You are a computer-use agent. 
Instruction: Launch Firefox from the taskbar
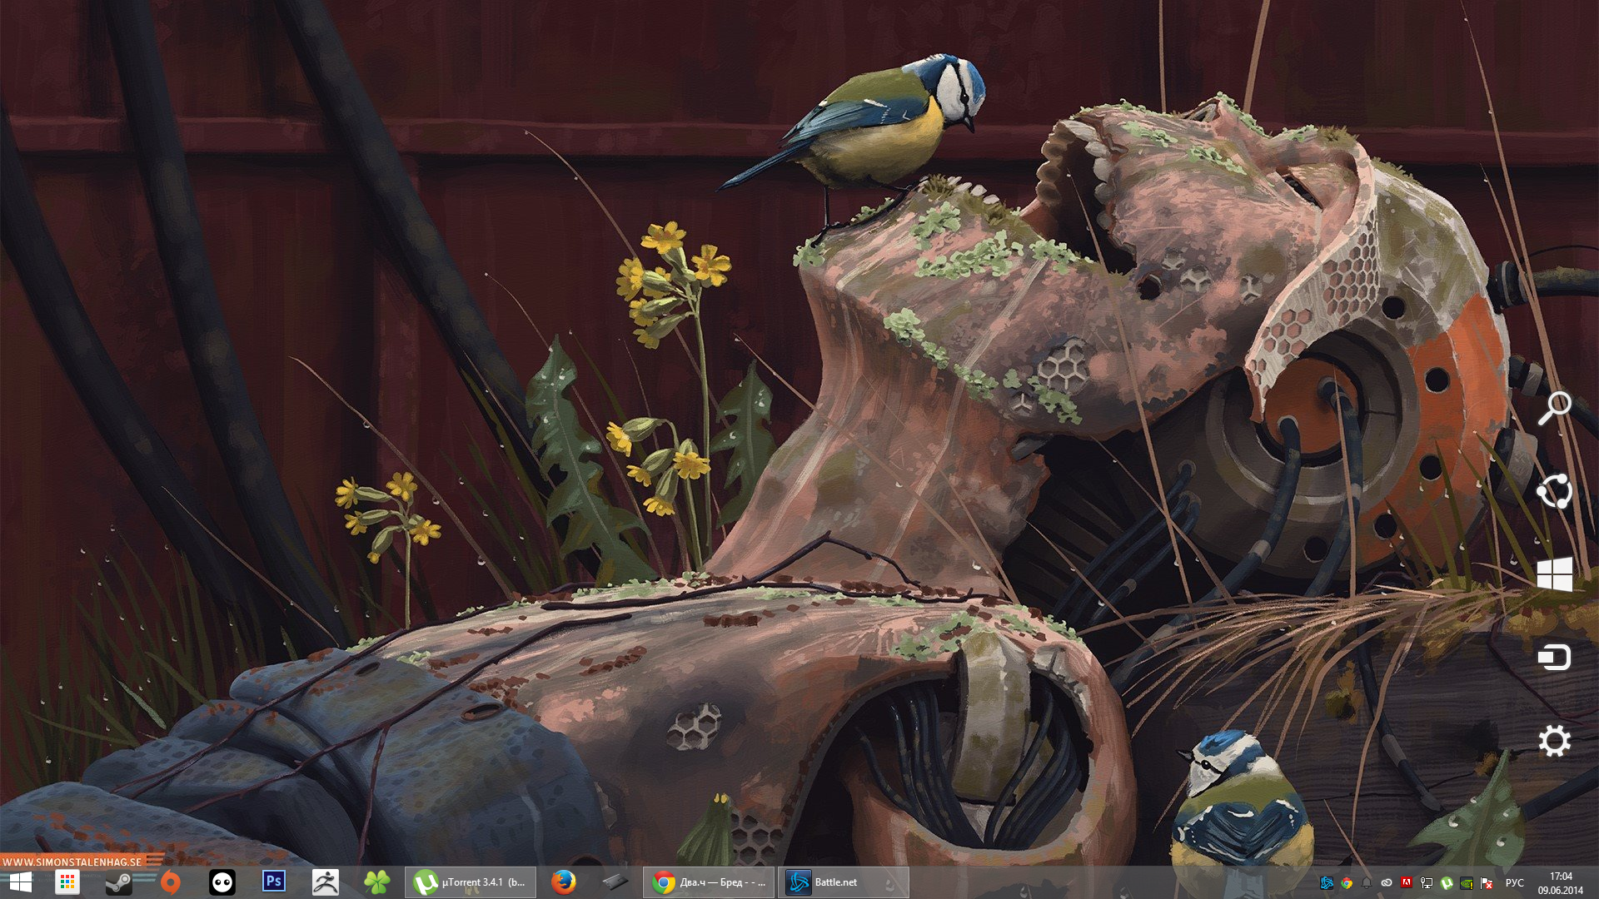coord(564,882)
